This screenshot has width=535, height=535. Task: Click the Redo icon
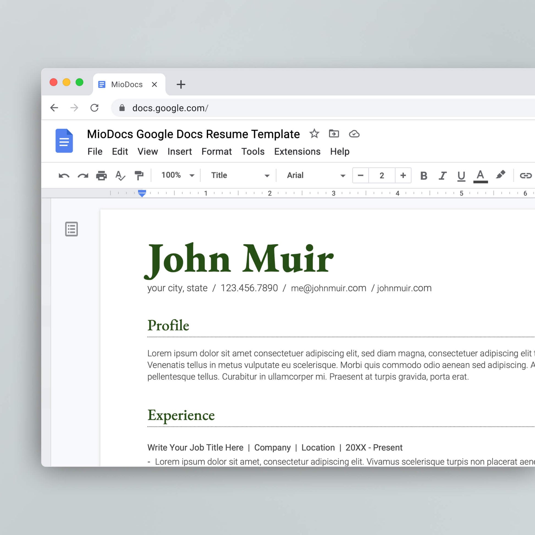(x=83, y=175)
